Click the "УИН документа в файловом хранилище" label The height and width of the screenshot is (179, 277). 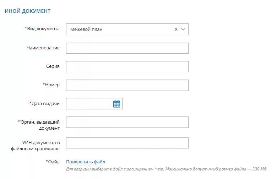coord(35,146)
